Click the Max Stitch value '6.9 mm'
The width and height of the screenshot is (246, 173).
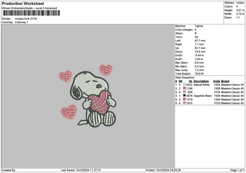[x=199, y=62]
